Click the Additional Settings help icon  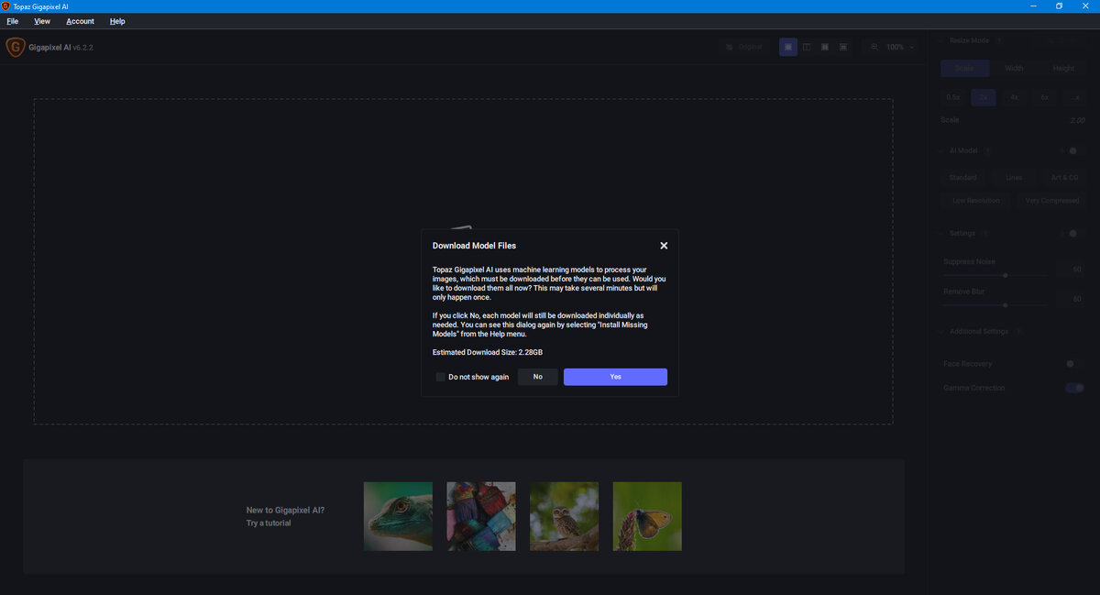click(x=1018, y=331)
